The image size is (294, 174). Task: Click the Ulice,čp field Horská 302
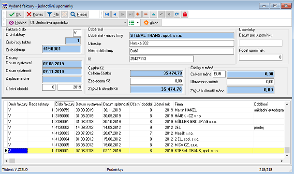coord(181,43)
